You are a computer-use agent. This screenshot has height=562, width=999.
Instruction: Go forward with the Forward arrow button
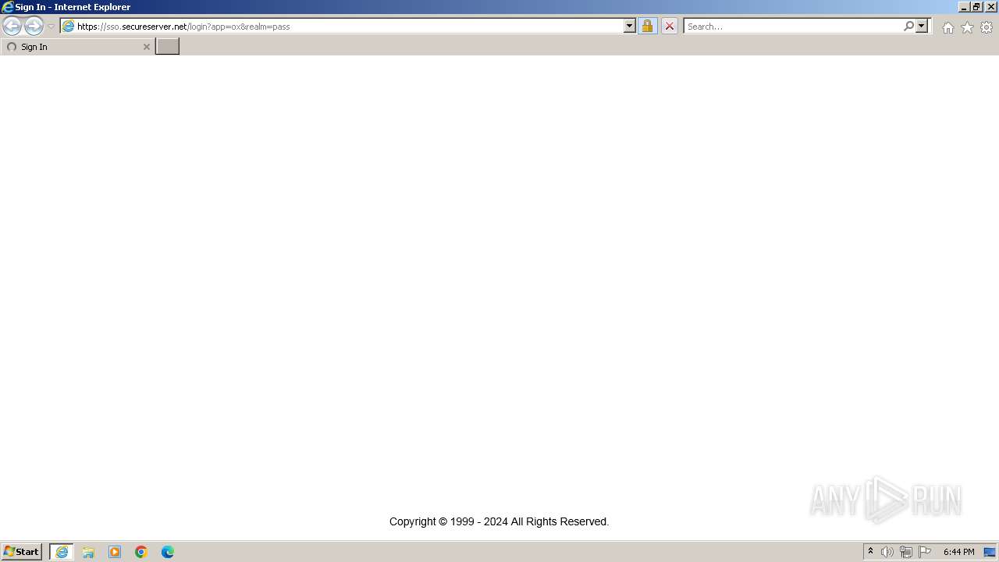[x=34, y=27]
